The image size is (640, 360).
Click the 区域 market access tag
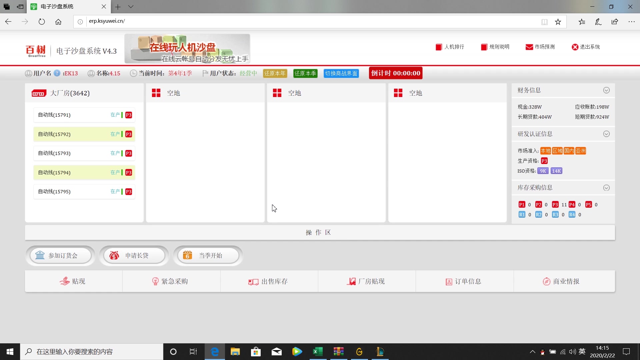[557, 151]
